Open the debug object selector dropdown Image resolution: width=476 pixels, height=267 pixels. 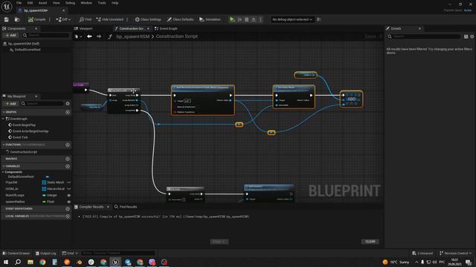292,19
